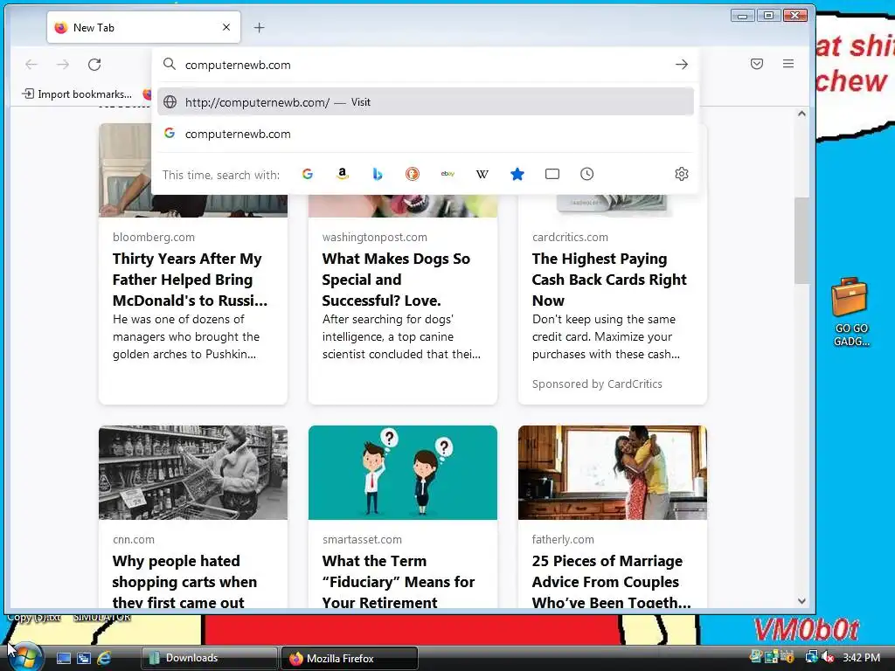Close the New Tab tab
This screenshot has width=895, height=671.
pyautogui.click(x=226, y=27)
